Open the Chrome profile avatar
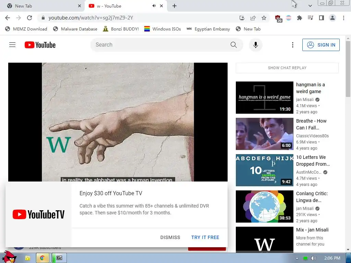Viewport: 351px width, 263px height. click(x=332, y=18)
